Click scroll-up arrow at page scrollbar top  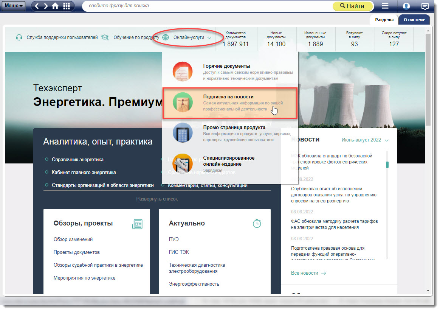tap(428, 31)
